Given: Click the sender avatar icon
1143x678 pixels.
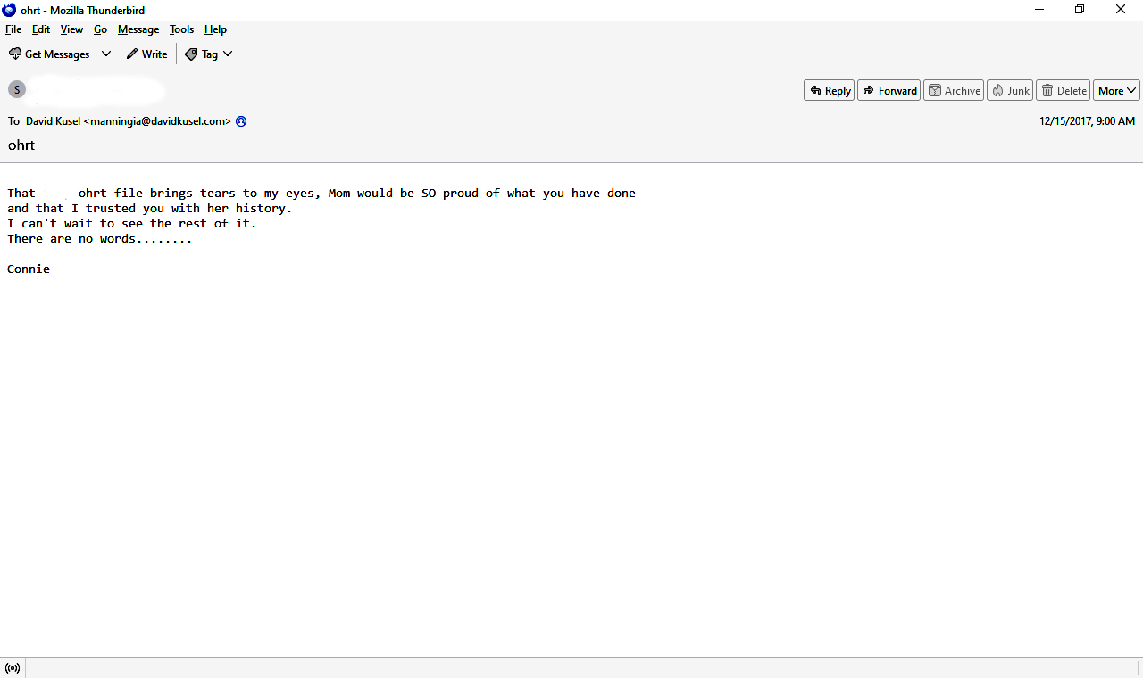Looking at the screenshot, I should [17, 89].
